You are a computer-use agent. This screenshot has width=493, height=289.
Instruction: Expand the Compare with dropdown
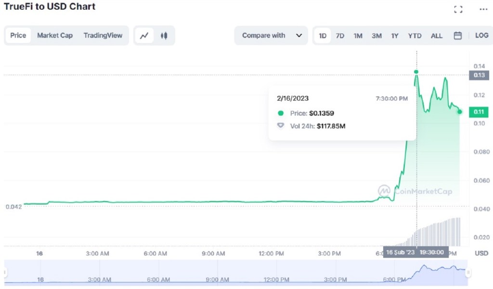pos(271,36)
